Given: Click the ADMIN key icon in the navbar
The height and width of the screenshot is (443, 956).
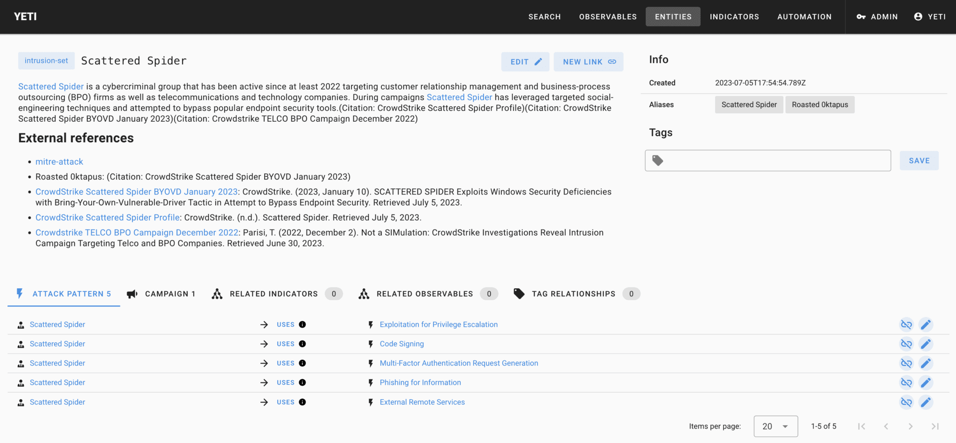Looking at the screenshot, I should click(x=861, y=16).
